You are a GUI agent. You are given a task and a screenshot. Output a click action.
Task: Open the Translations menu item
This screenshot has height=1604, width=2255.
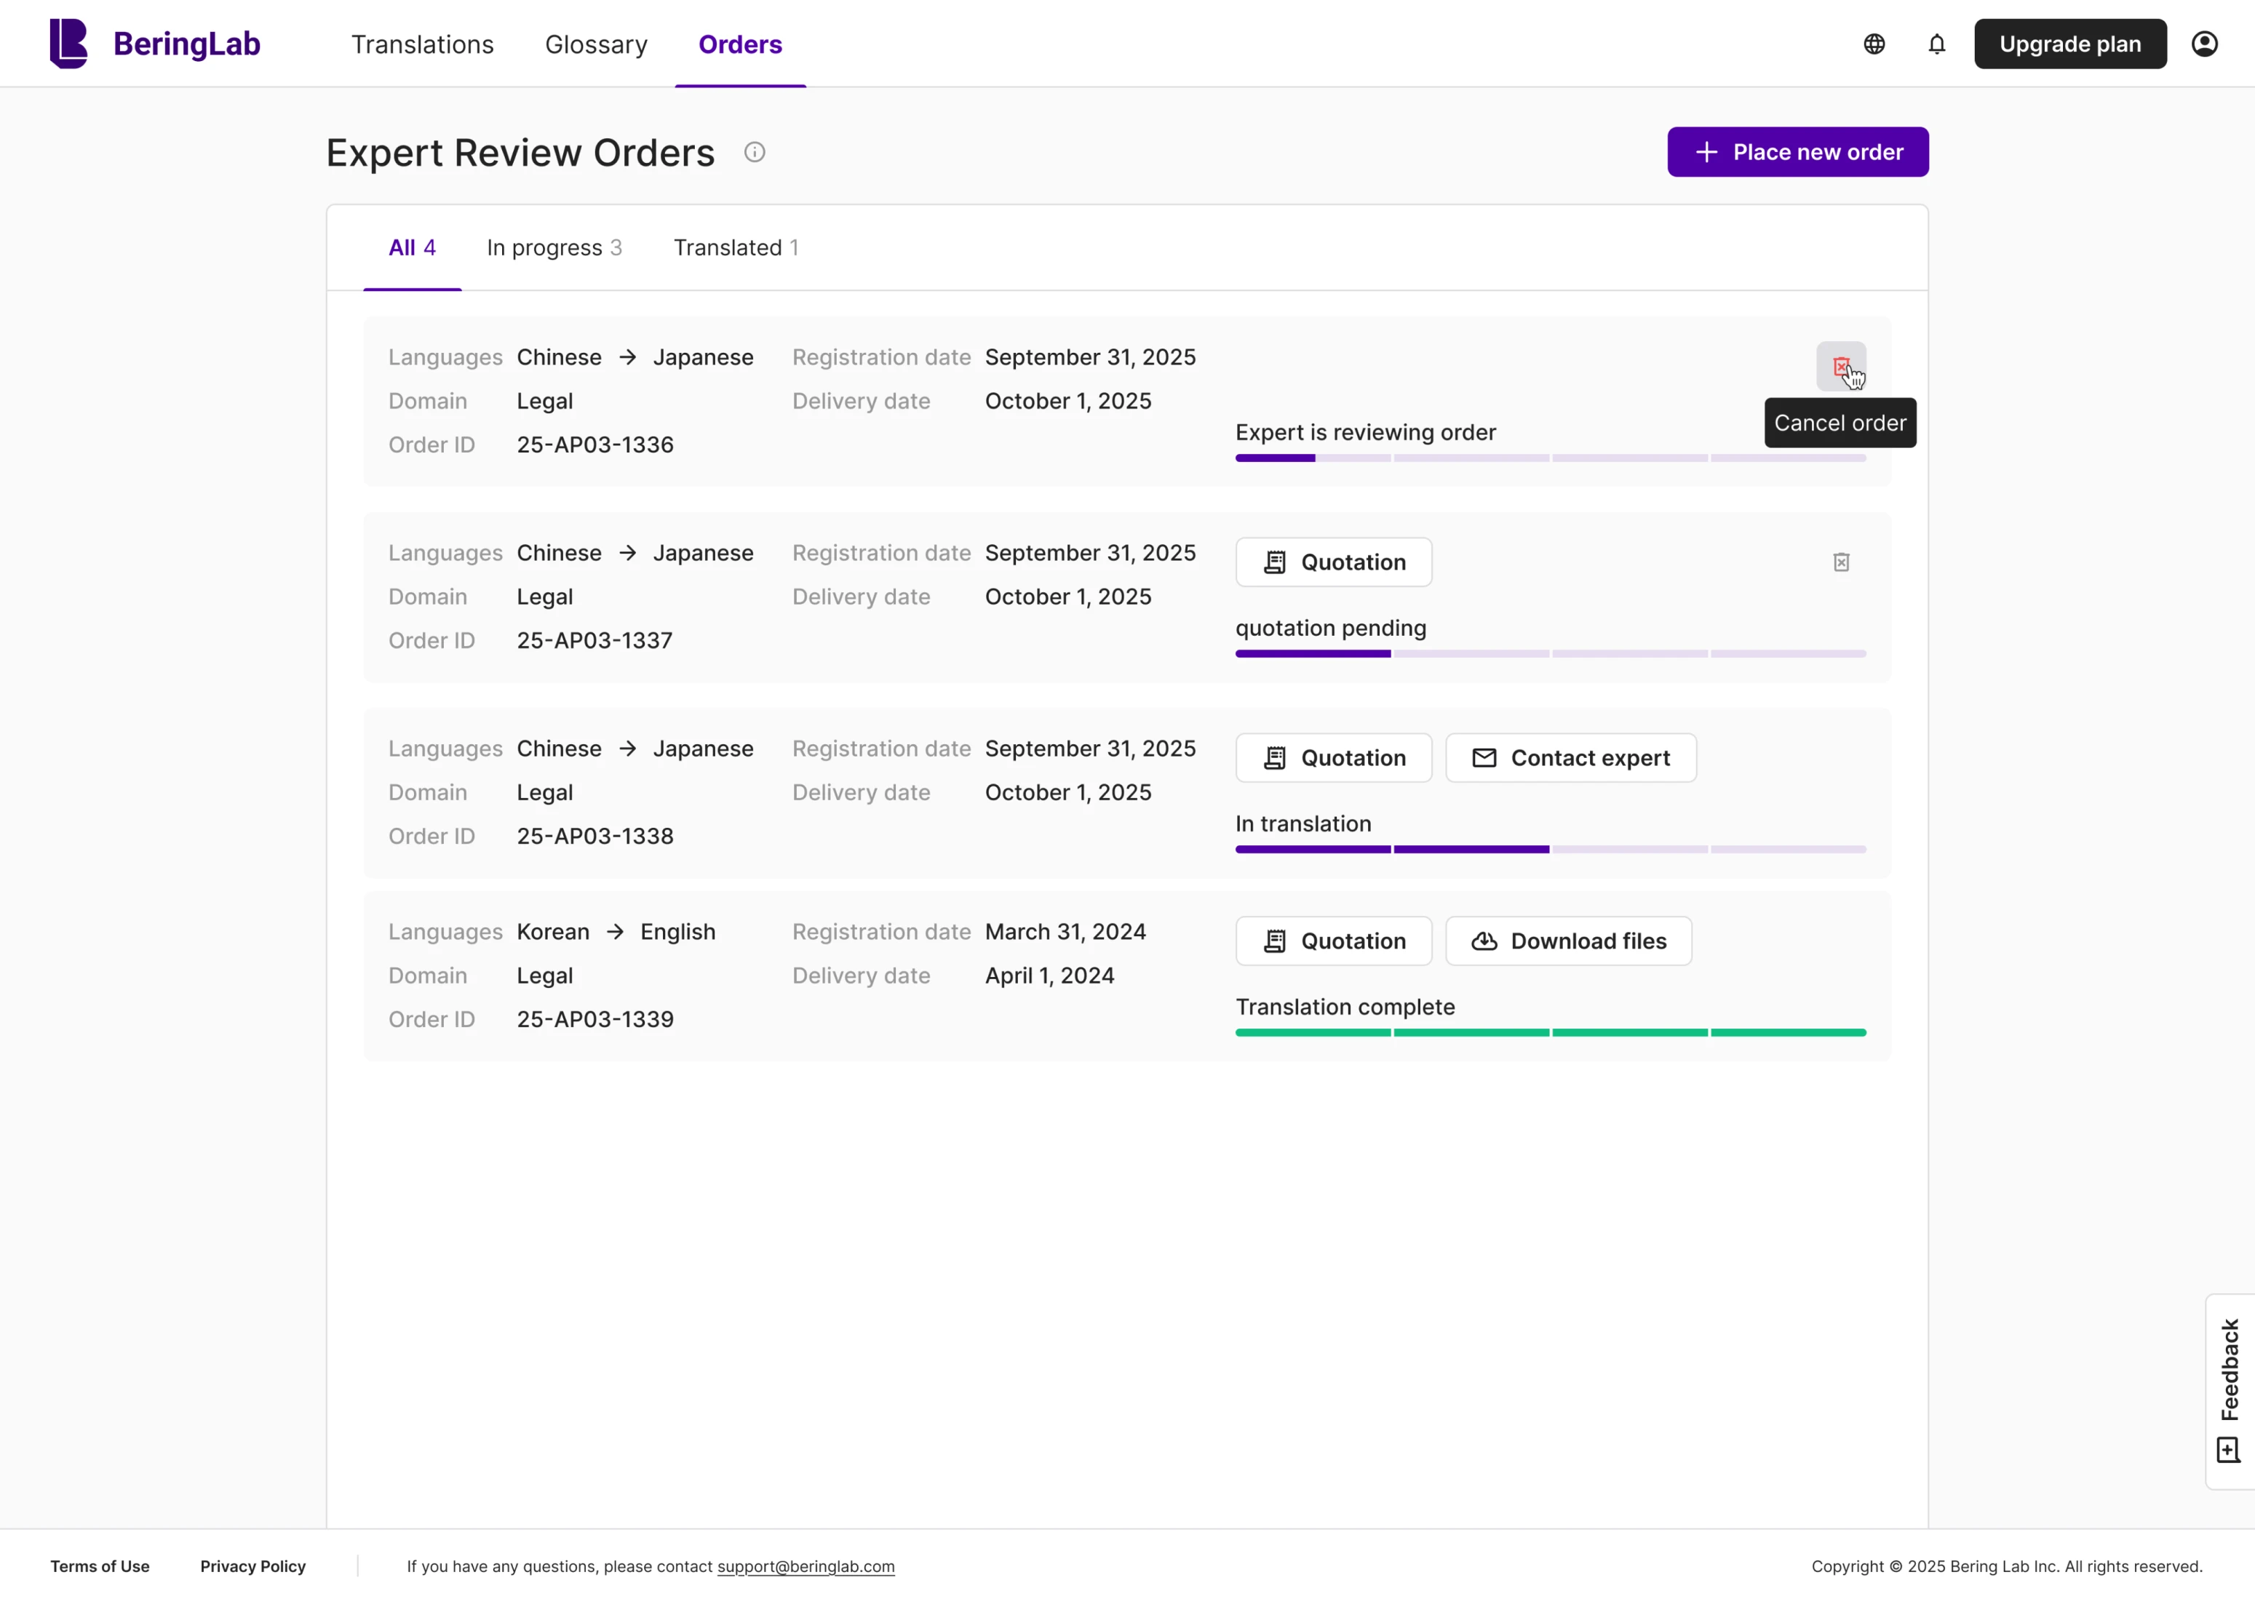pyautogui.click(x=422, y=44)
